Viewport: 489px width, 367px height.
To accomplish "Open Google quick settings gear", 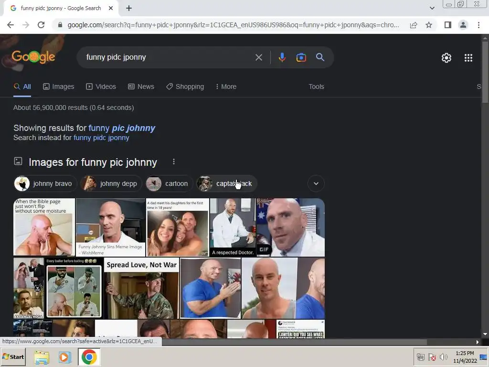I will 446,58.
